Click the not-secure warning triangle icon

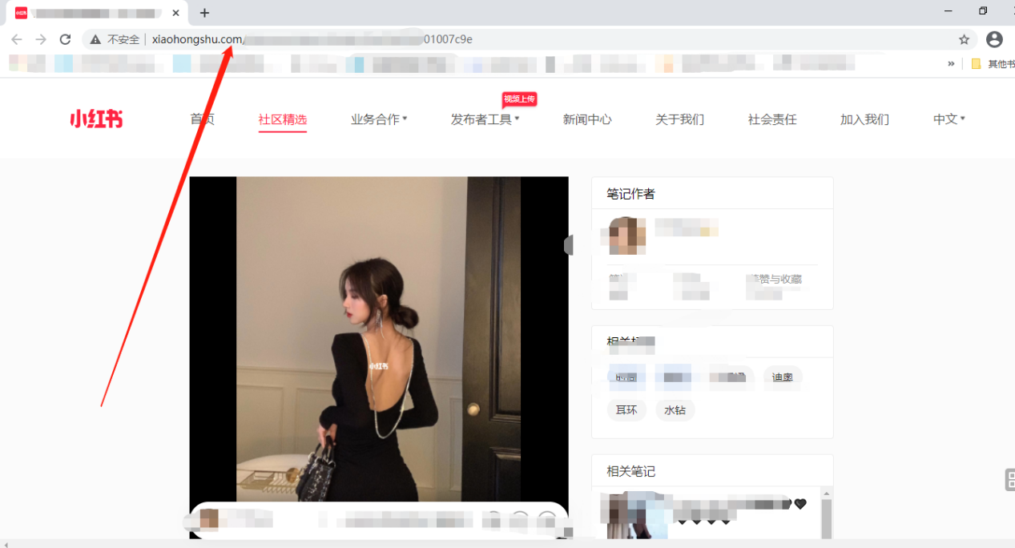point(95,39)
